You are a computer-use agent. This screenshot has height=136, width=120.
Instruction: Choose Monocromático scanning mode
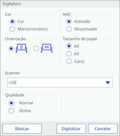pos(12,29)
